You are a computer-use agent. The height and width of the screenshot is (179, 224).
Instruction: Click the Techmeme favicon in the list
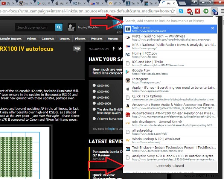click(x=128, y=29)
